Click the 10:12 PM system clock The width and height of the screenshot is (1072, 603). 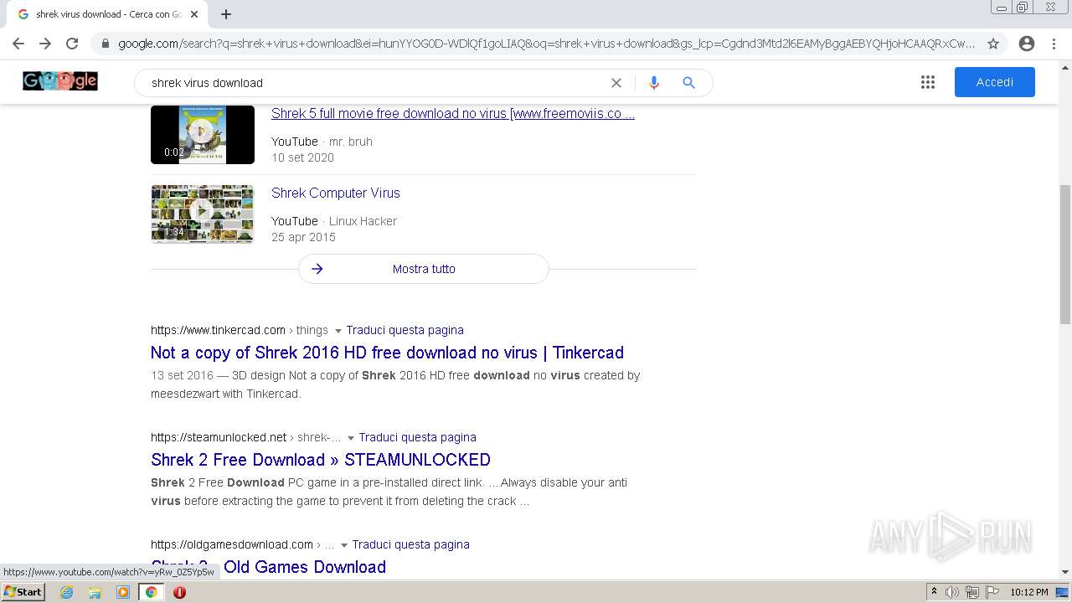click(x=1029, y=592)
